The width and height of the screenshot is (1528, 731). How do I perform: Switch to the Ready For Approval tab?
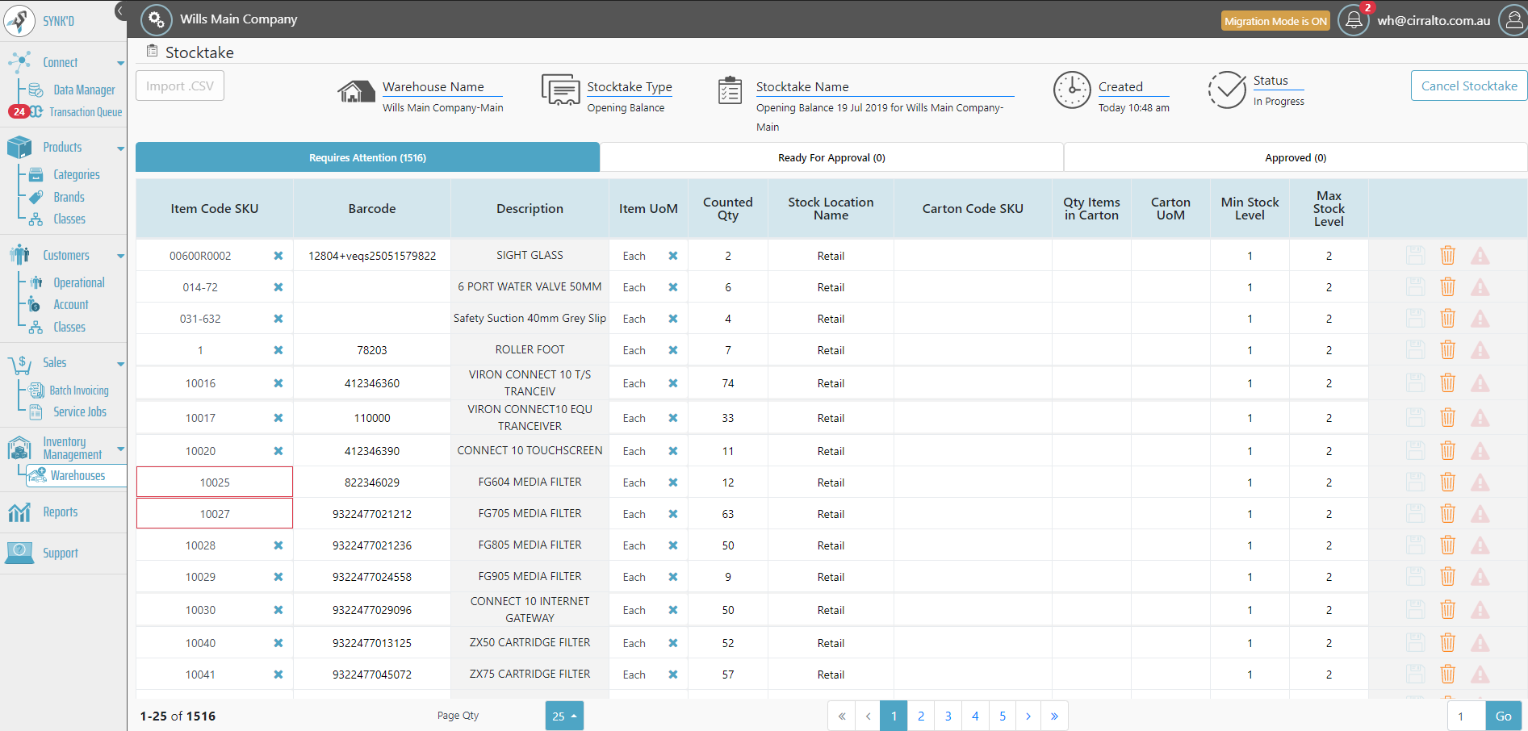pos(831,157)
